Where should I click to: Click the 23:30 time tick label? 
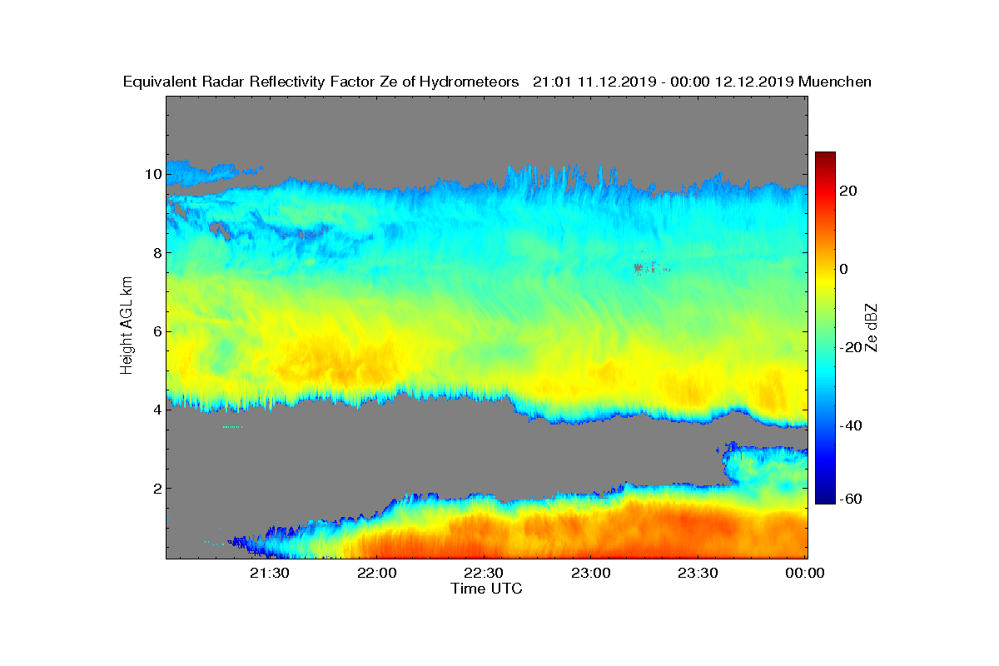pos(698,573)
